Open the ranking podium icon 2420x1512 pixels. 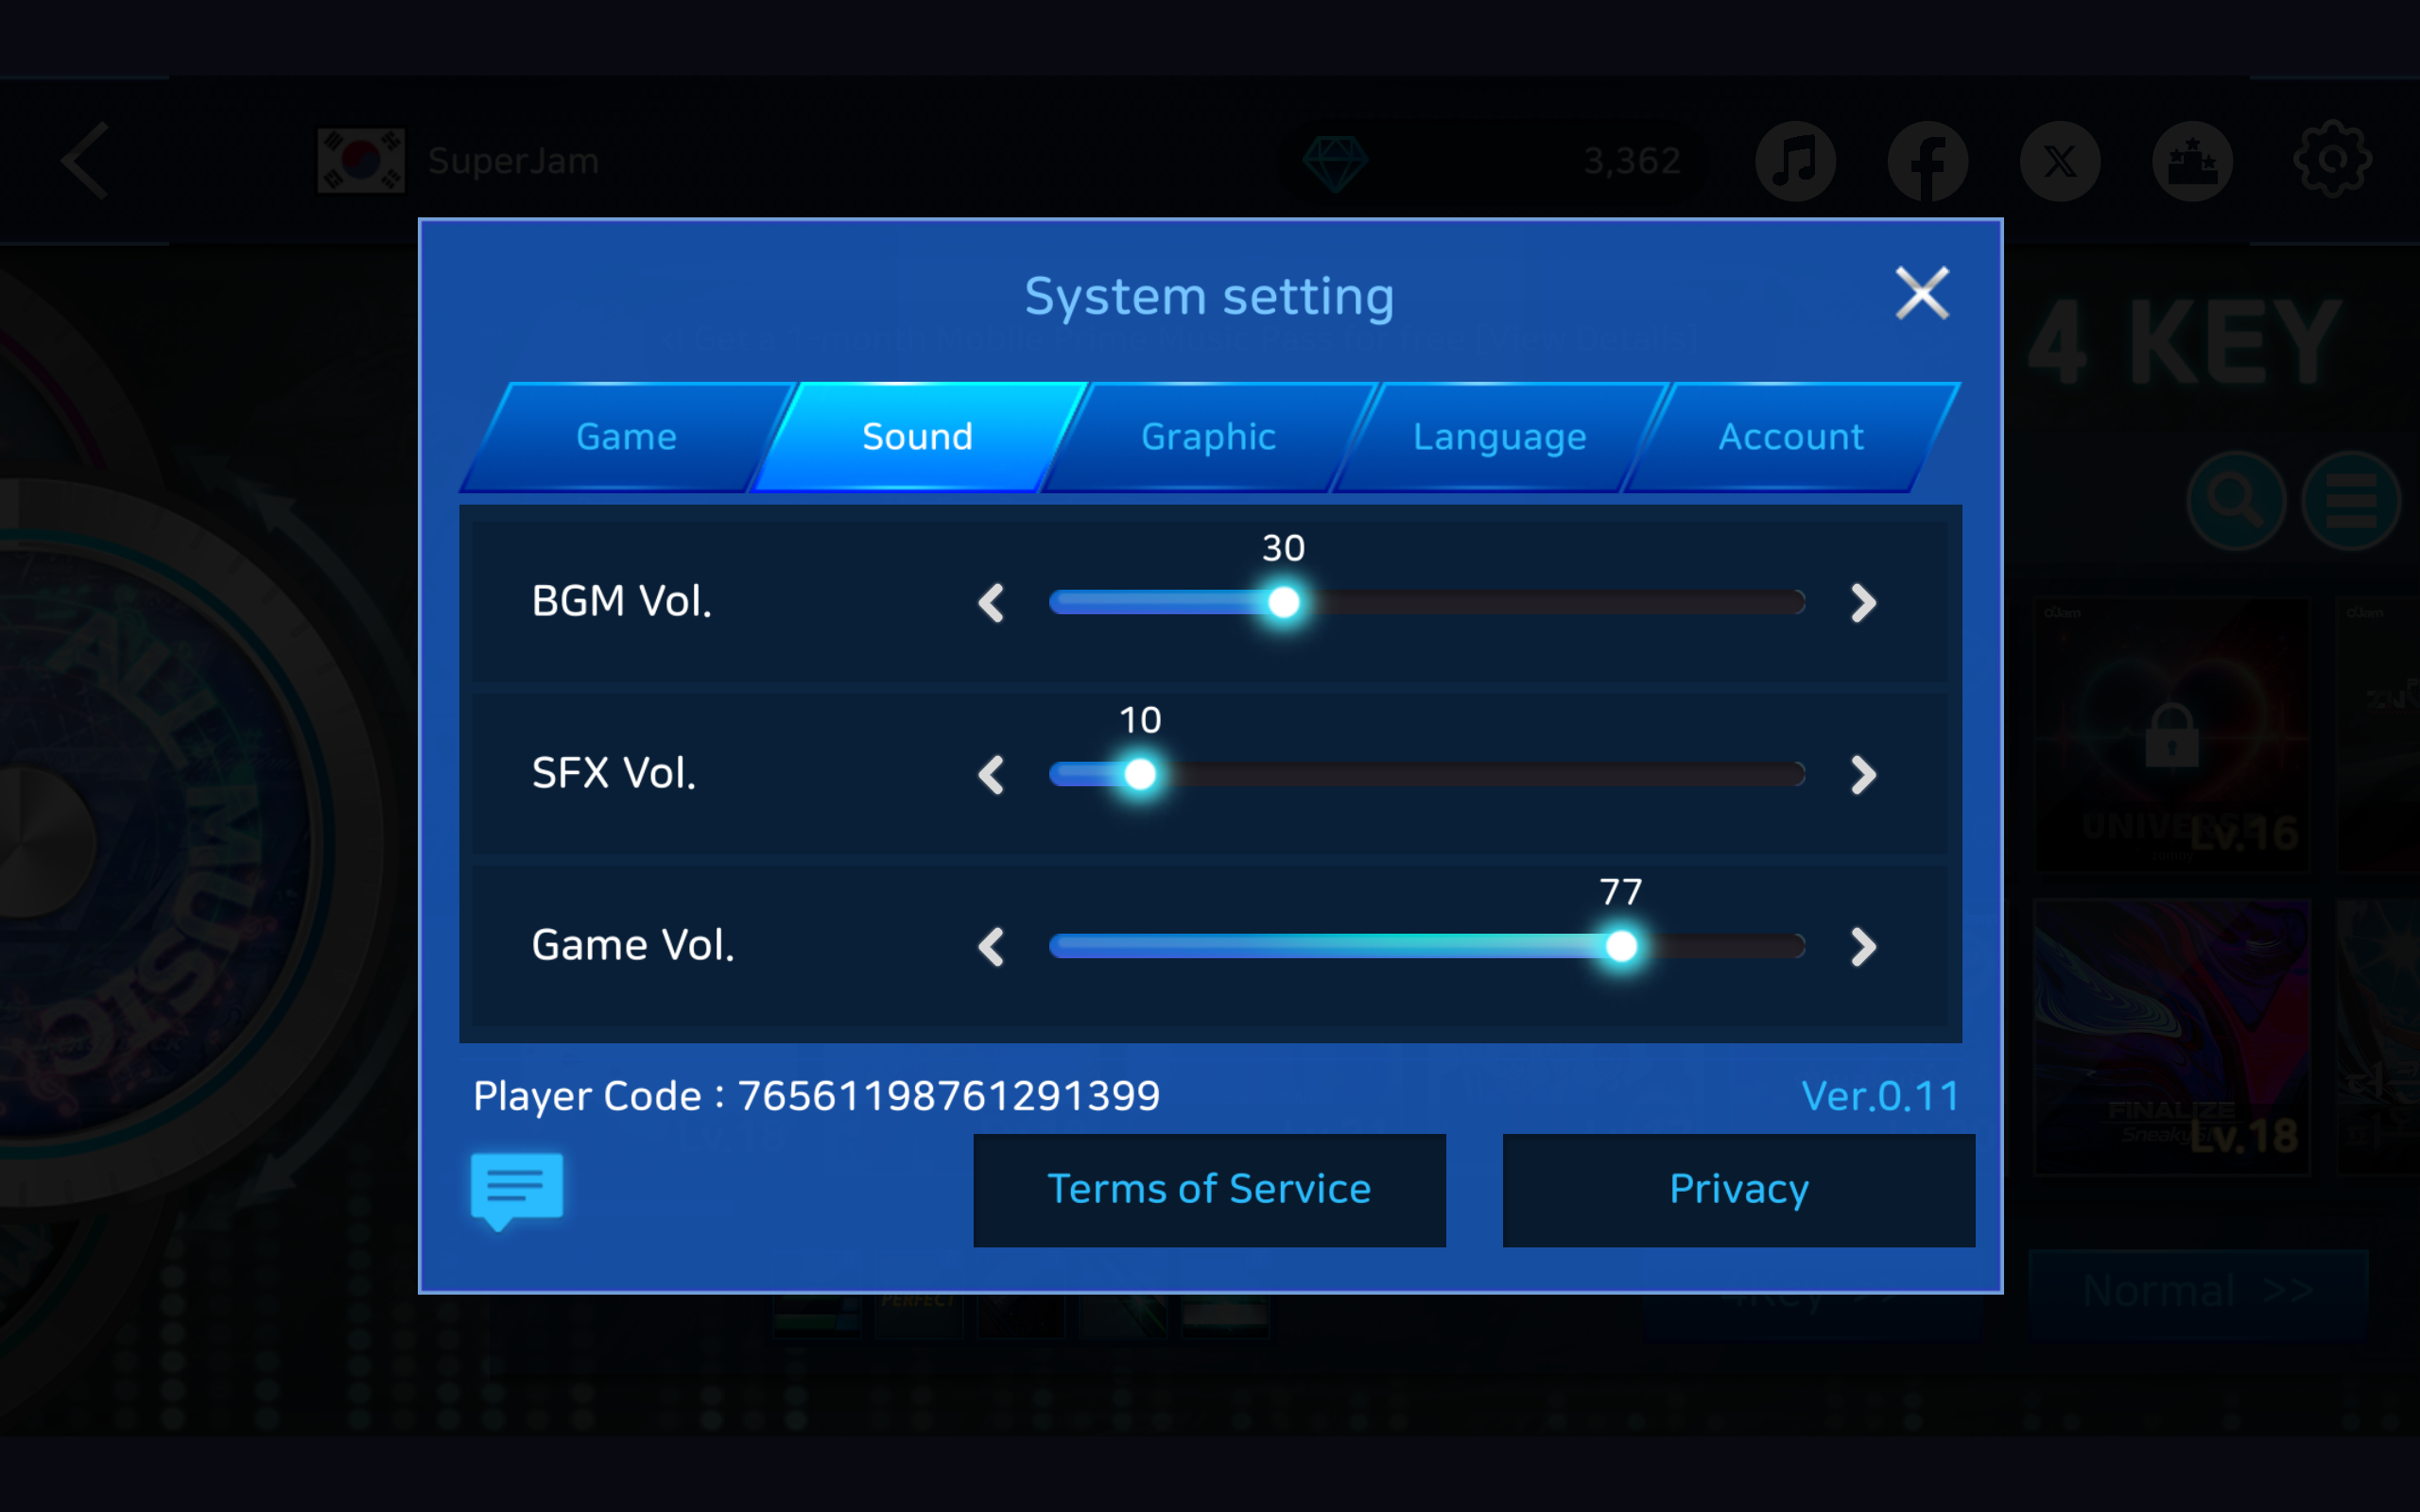coord(2192,161)
